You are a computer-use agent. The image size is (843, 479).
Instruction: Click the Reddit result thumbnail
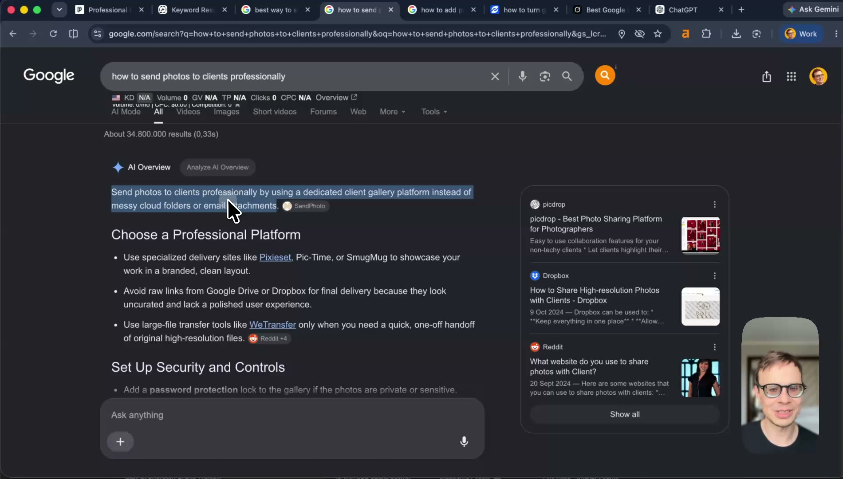coord(701,378)
